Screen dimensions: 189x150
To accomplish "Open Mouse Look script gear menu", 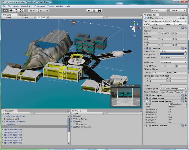I will tap(186, 101).
